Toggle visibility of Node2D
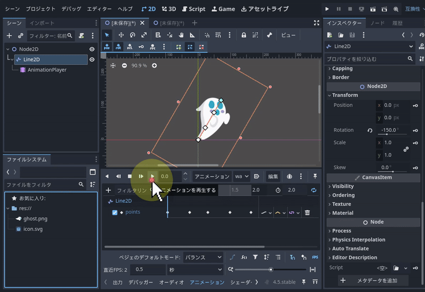This screenshot has height=292, width=425. click(92, 49)
